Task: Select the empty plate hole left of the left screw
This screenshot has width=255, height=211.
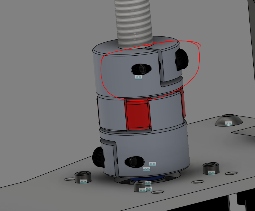Action: point(70,179)
